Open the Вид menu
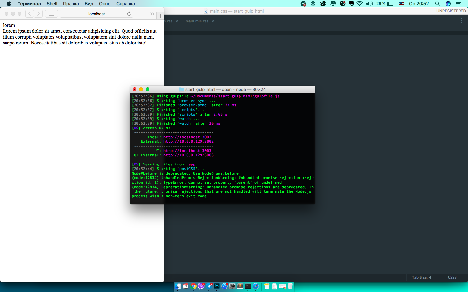The height and width of the screenshot is (292, 468). point(89,4)
